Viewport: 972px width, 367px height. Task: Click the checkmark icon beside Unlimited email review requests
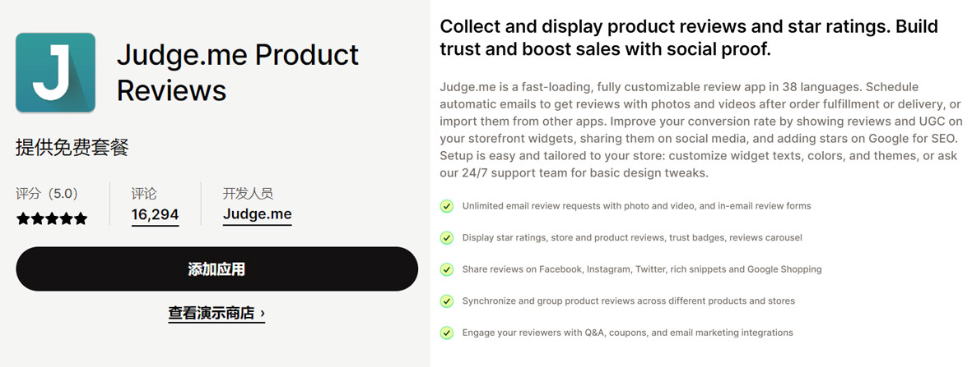pos(446,205)
